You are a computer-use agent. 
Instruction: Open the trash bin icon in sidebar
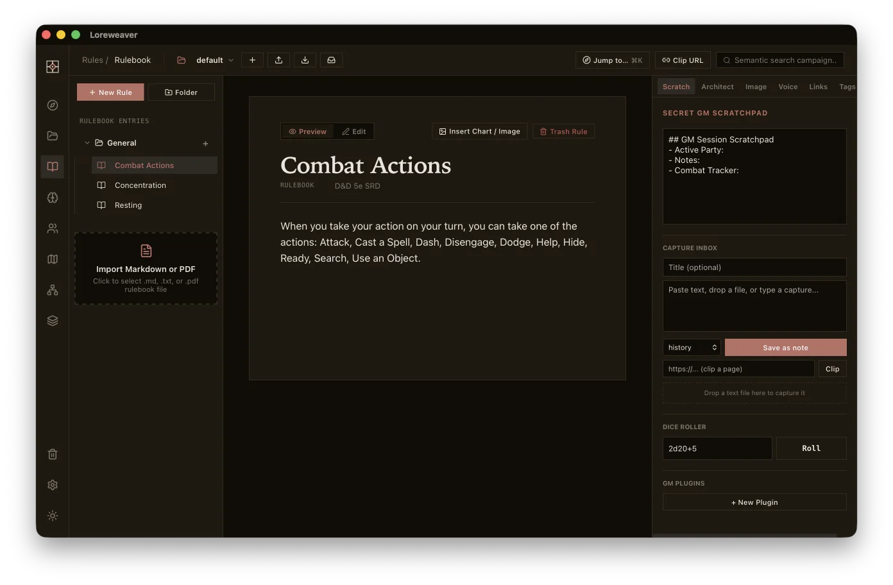pyautogui.click(x=53, y=454)
